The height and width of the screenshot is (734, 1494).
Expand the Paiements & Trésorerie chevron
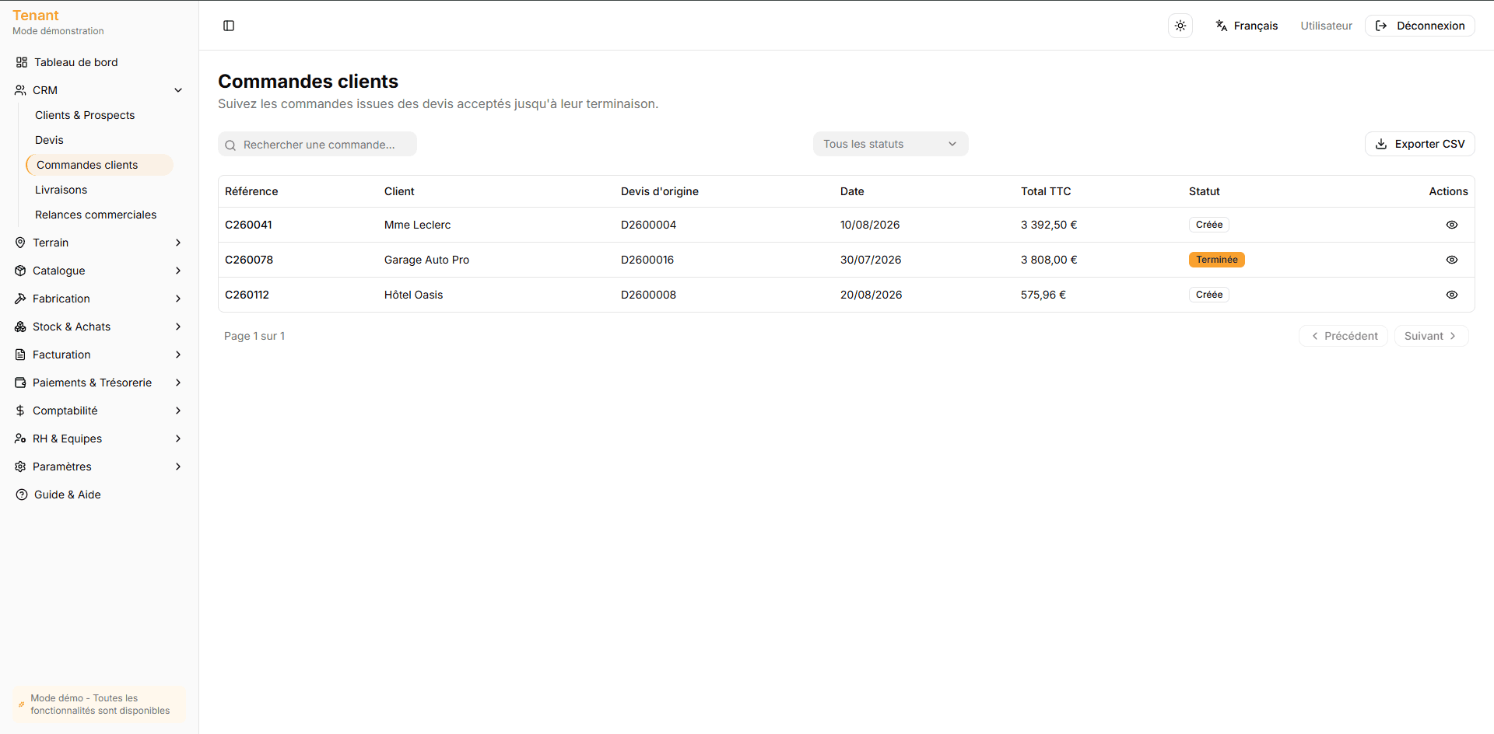(178, 383)
